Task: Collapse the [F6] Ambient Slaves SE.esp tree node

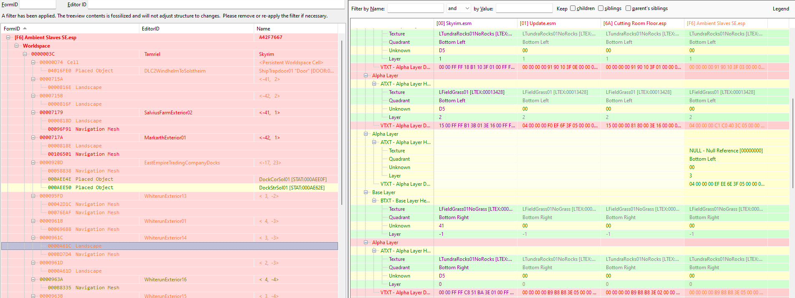Action: click(8, 37)
